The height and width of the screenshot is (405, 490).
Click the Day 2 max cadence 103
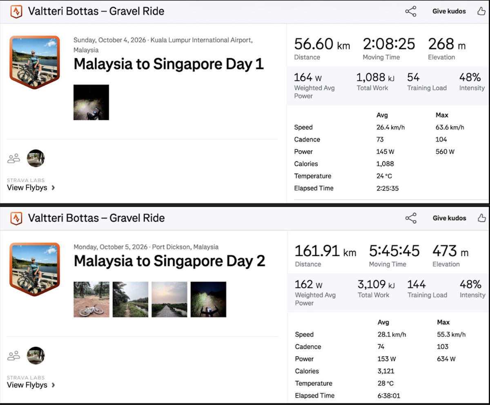point(443,347)
